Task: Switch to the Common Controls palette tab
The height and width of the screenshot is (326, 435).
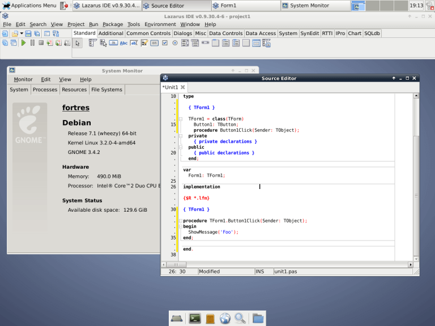Action: pos(148,33)
